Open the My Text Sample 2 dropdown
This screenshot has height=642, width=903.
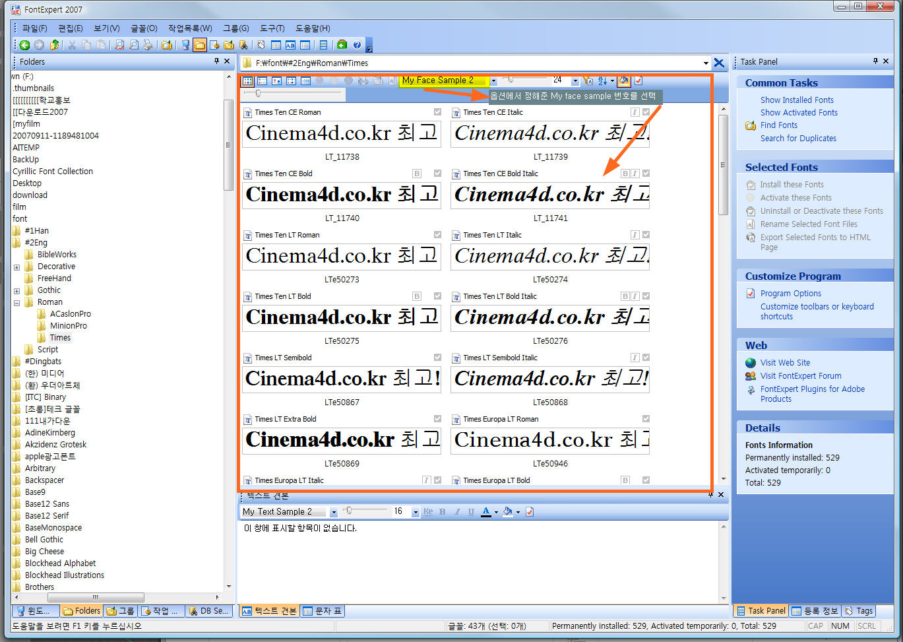pos(333,511)
